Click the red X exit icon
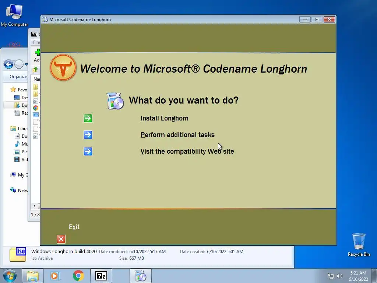The height and width of the screenshot is (283, 377). pyautogui.click(x=61, y=239)
